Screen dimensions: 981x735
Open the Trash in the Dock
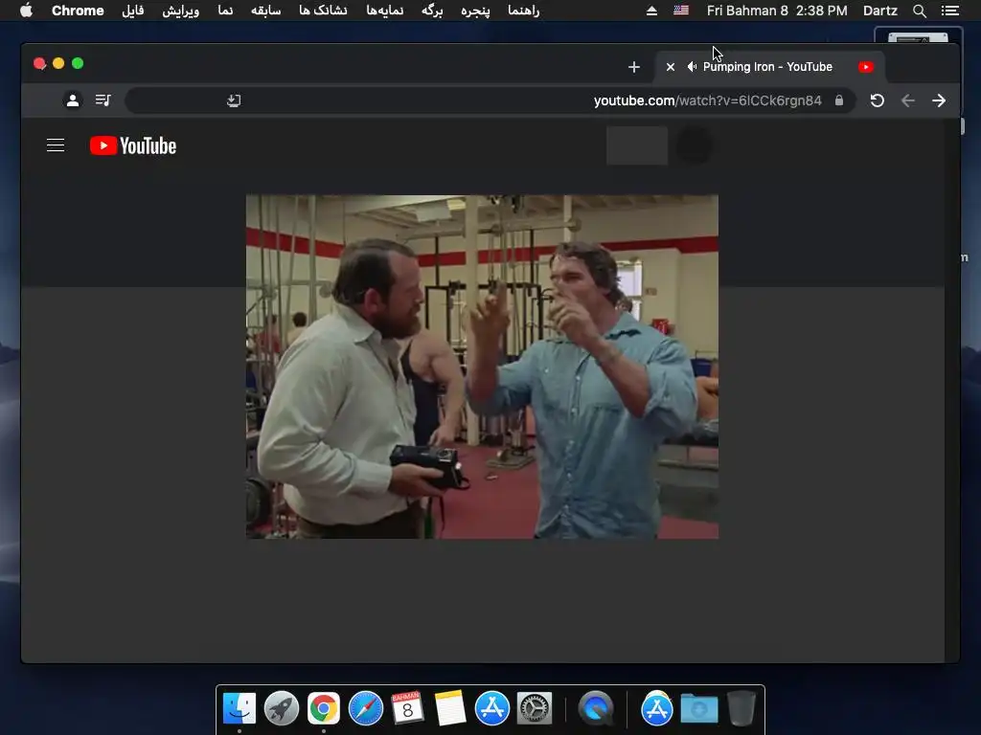pos(741,709)
